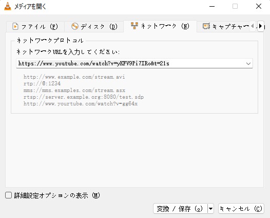Switch to the ディスク (D) tab
The width and height of the screenshot is (270, 218).
point(94,27)
